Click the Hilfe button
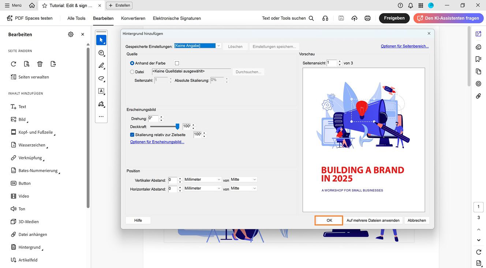This screenshot has width=486, height=268. [138, 221]
